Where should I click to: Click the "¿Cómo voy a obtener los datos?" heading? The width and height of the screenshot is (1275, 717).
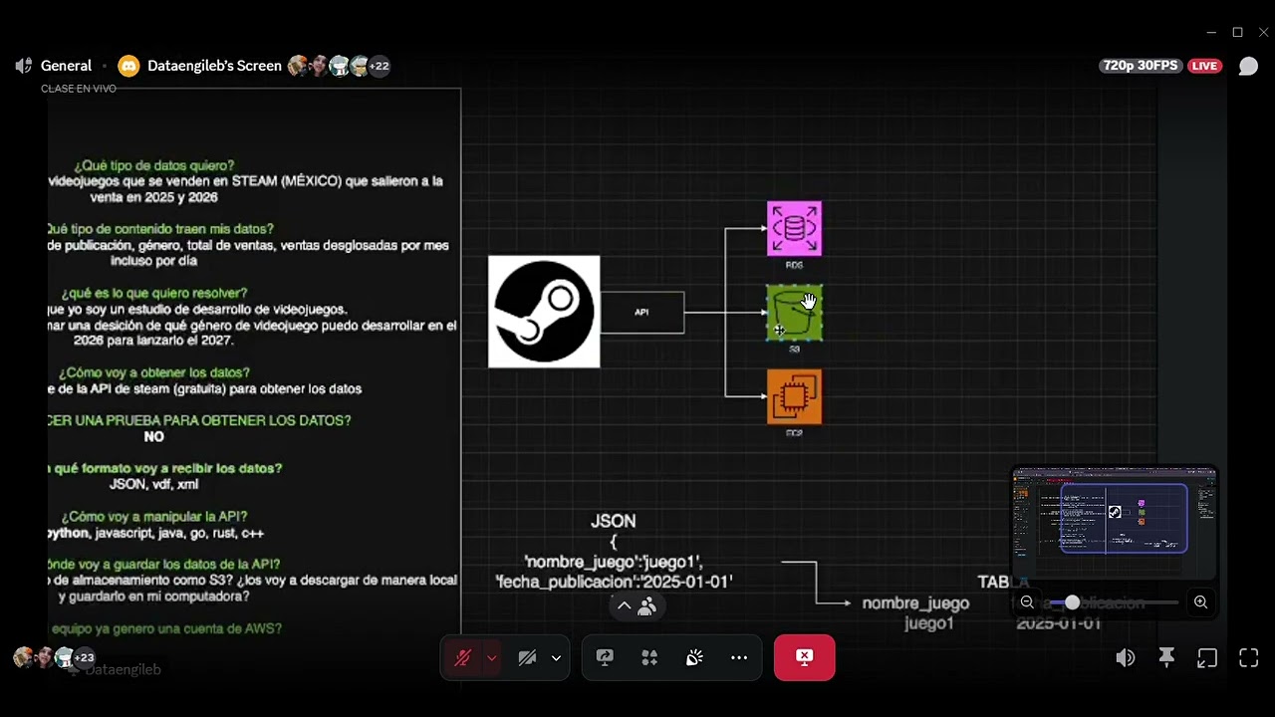click(x=154, y=372)
